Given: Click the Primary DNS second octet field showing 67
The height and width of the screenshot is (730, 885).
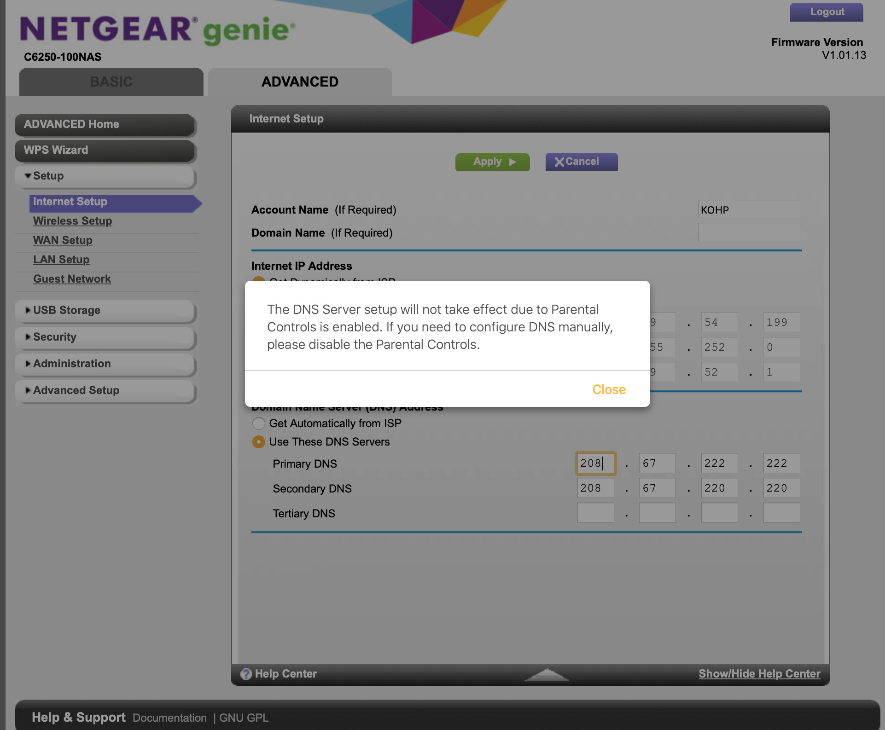Looking at the screenshot, I should click(657, 463).
